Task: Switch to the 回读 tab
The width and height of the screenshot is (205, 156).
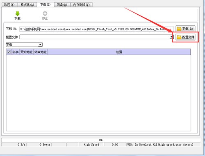Action: (62, 5)
